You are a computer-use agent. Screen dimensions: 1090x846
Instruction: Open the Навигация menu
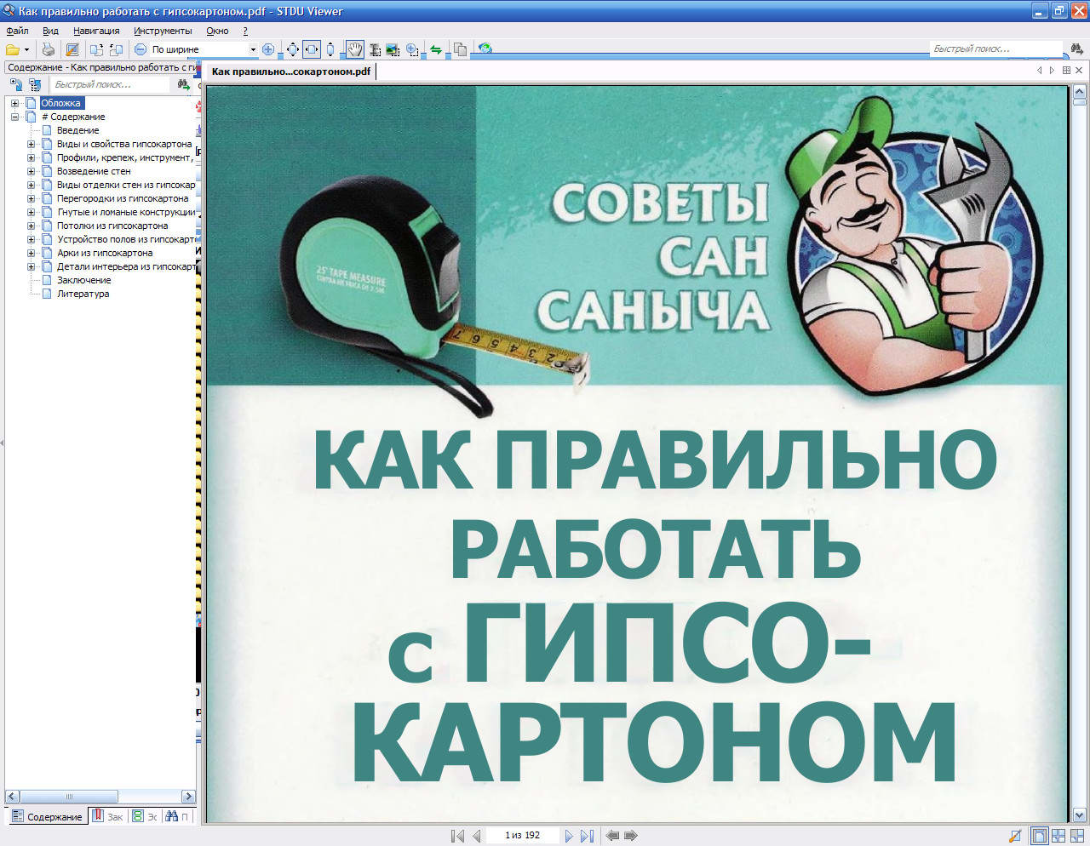[x=96, y=31]
